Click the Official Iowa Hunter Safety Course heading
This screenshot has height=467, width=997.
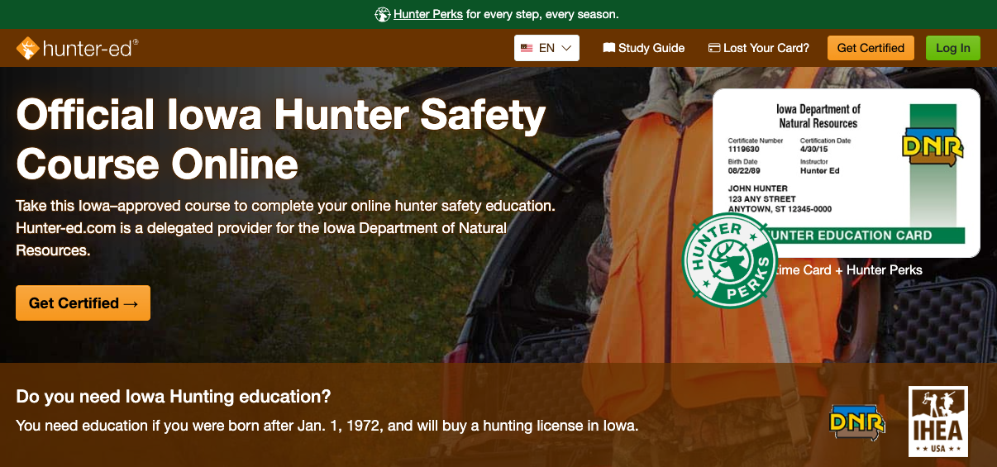pos(281,139)
